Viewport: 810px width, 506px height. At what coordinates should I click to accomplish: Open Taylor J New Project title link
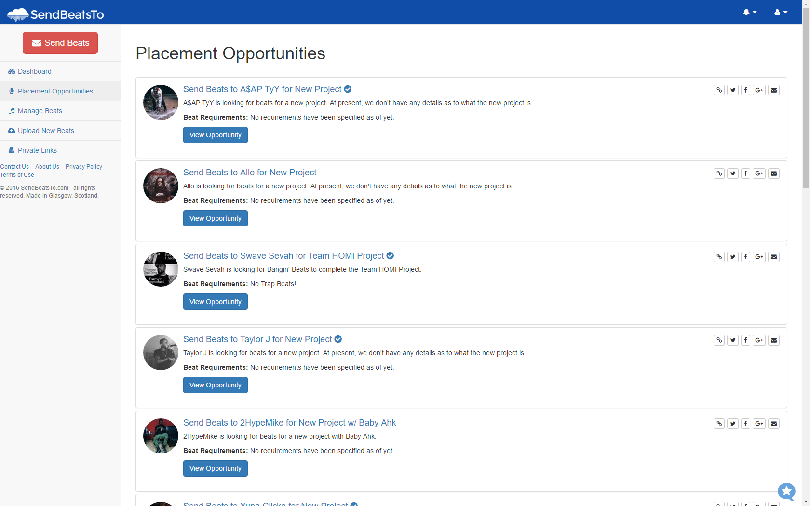257,339
